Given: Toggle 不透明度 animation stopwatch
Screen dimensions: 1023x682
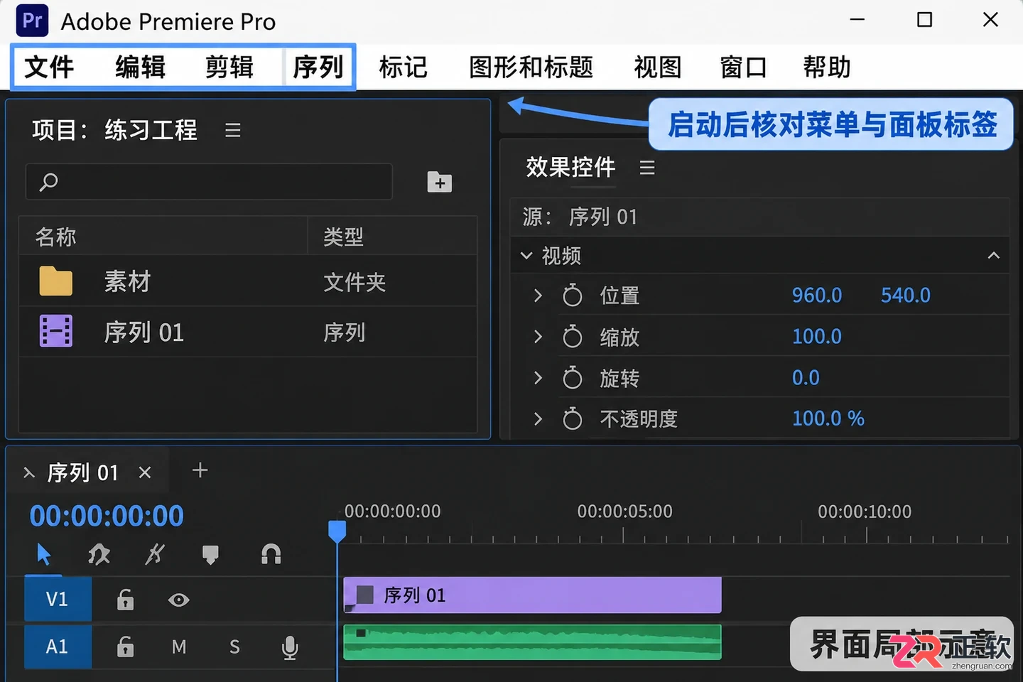Looking at the screenshot, I should coord(573,418).
